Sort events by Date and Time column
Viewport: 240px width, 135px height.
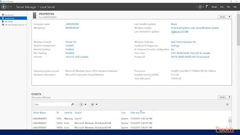click(138, 112)
